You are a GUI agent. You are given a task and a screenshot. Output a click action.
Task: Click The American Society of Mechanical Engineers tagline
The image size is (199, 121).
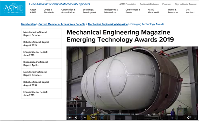[60, 4]
